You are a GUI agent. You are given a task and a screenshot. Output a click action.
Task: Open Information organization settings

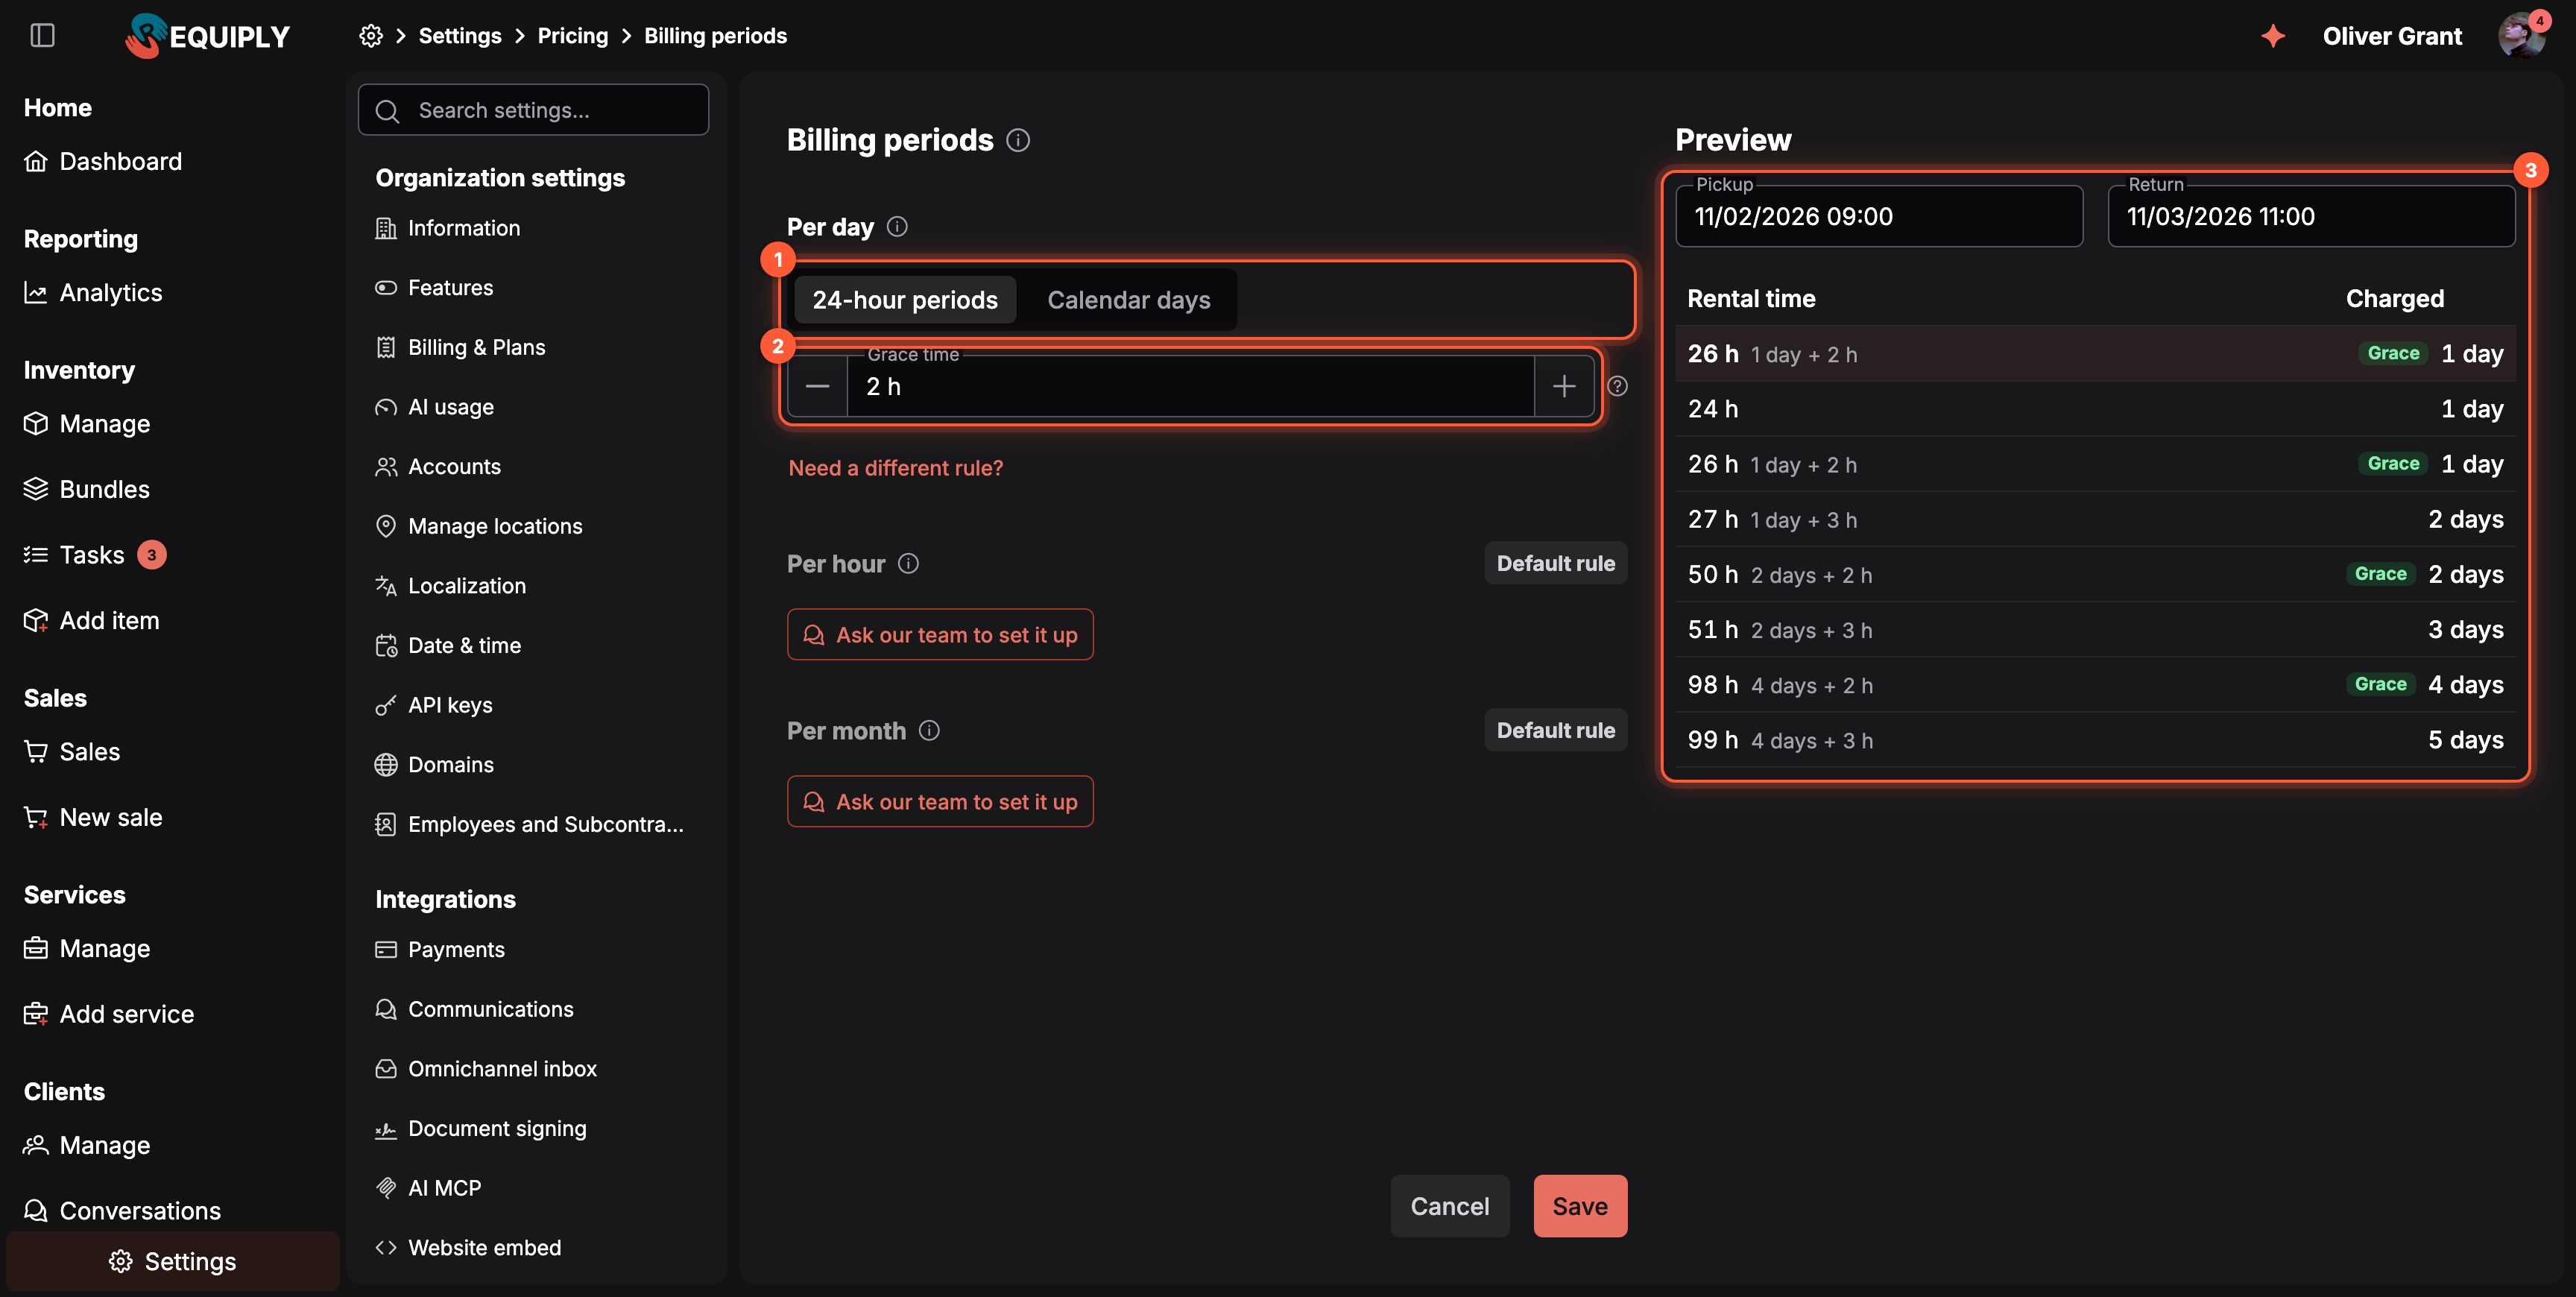click(448, 229)
